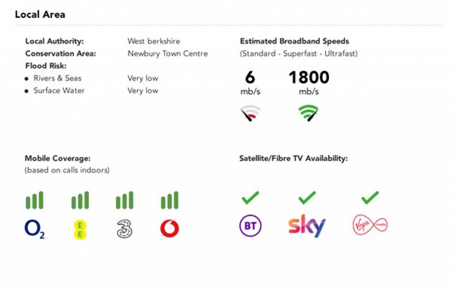Screen dimensions: 453x292
Task: Click the green checkmark above Sky
Action: 307,198
